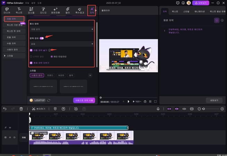
Task: Open the 미디어 (Media) panel
Action: point(7,10)
